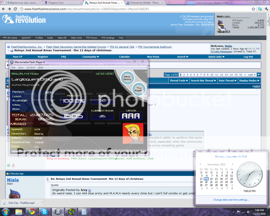Click the volume icon in system tray
The image size is (270, 216).
(x=248, y=212)
